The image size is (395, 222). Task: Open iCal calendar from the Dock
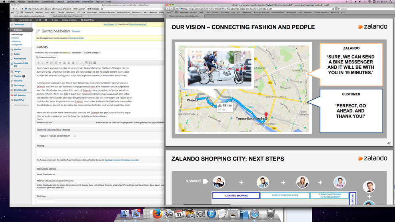179,214
